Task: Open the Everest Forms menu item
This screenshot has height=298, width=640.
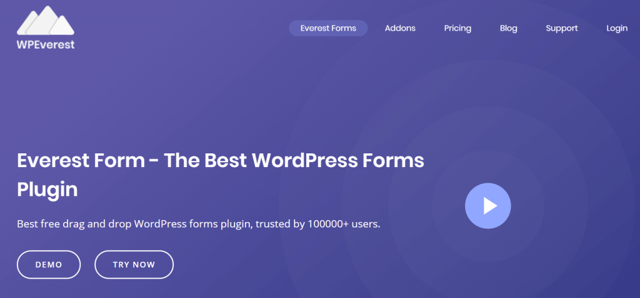Action: tap(328, 28)
